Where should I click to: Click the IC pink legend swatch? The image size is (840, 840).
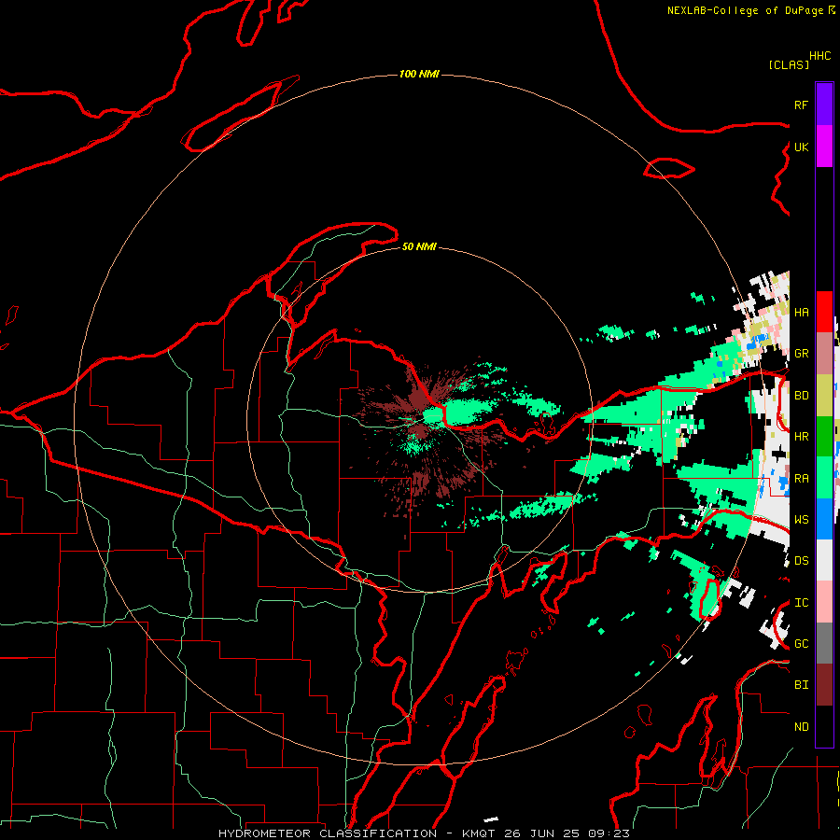click(x=824, y=602)
